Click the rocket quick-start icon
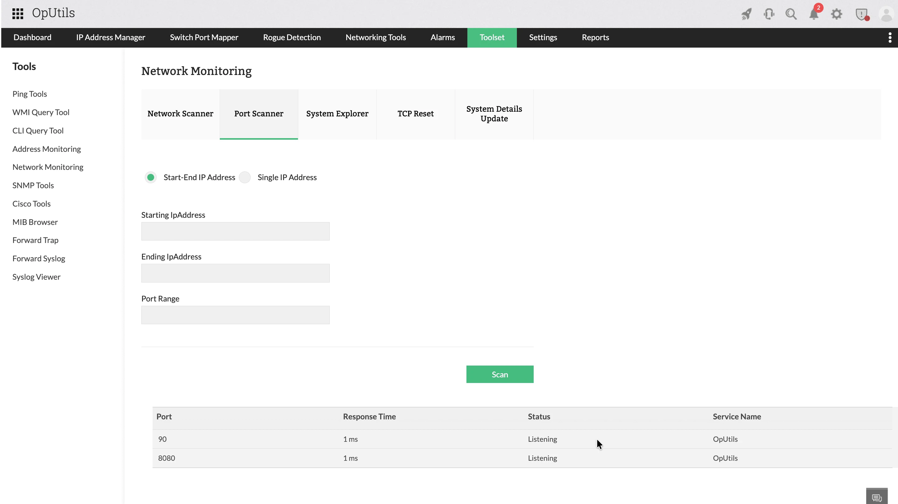 tap(746, 14)
